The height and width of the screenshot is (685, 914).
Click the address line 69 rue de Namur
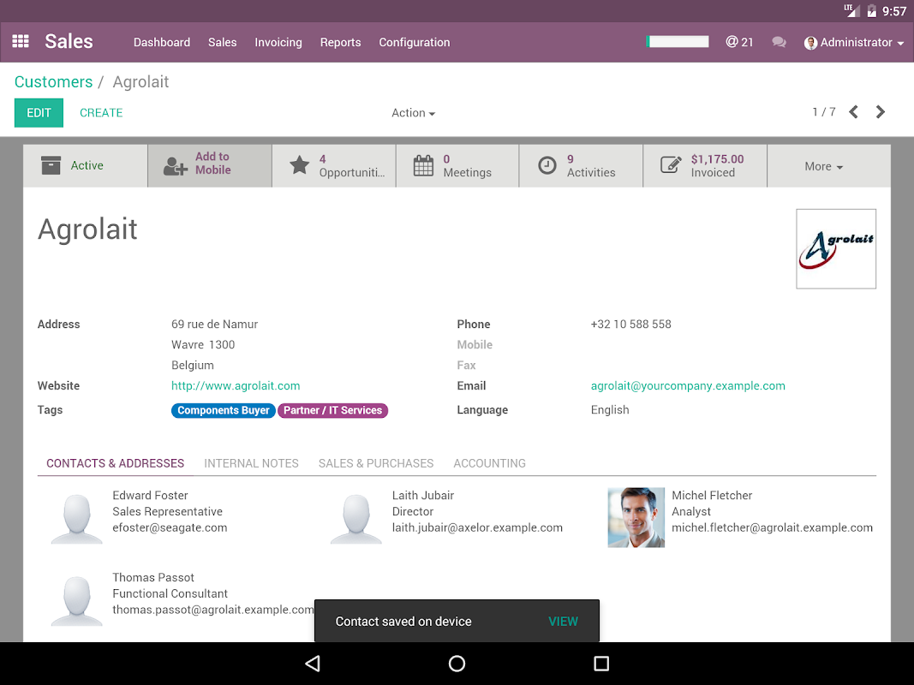click(x=214, y=324)
